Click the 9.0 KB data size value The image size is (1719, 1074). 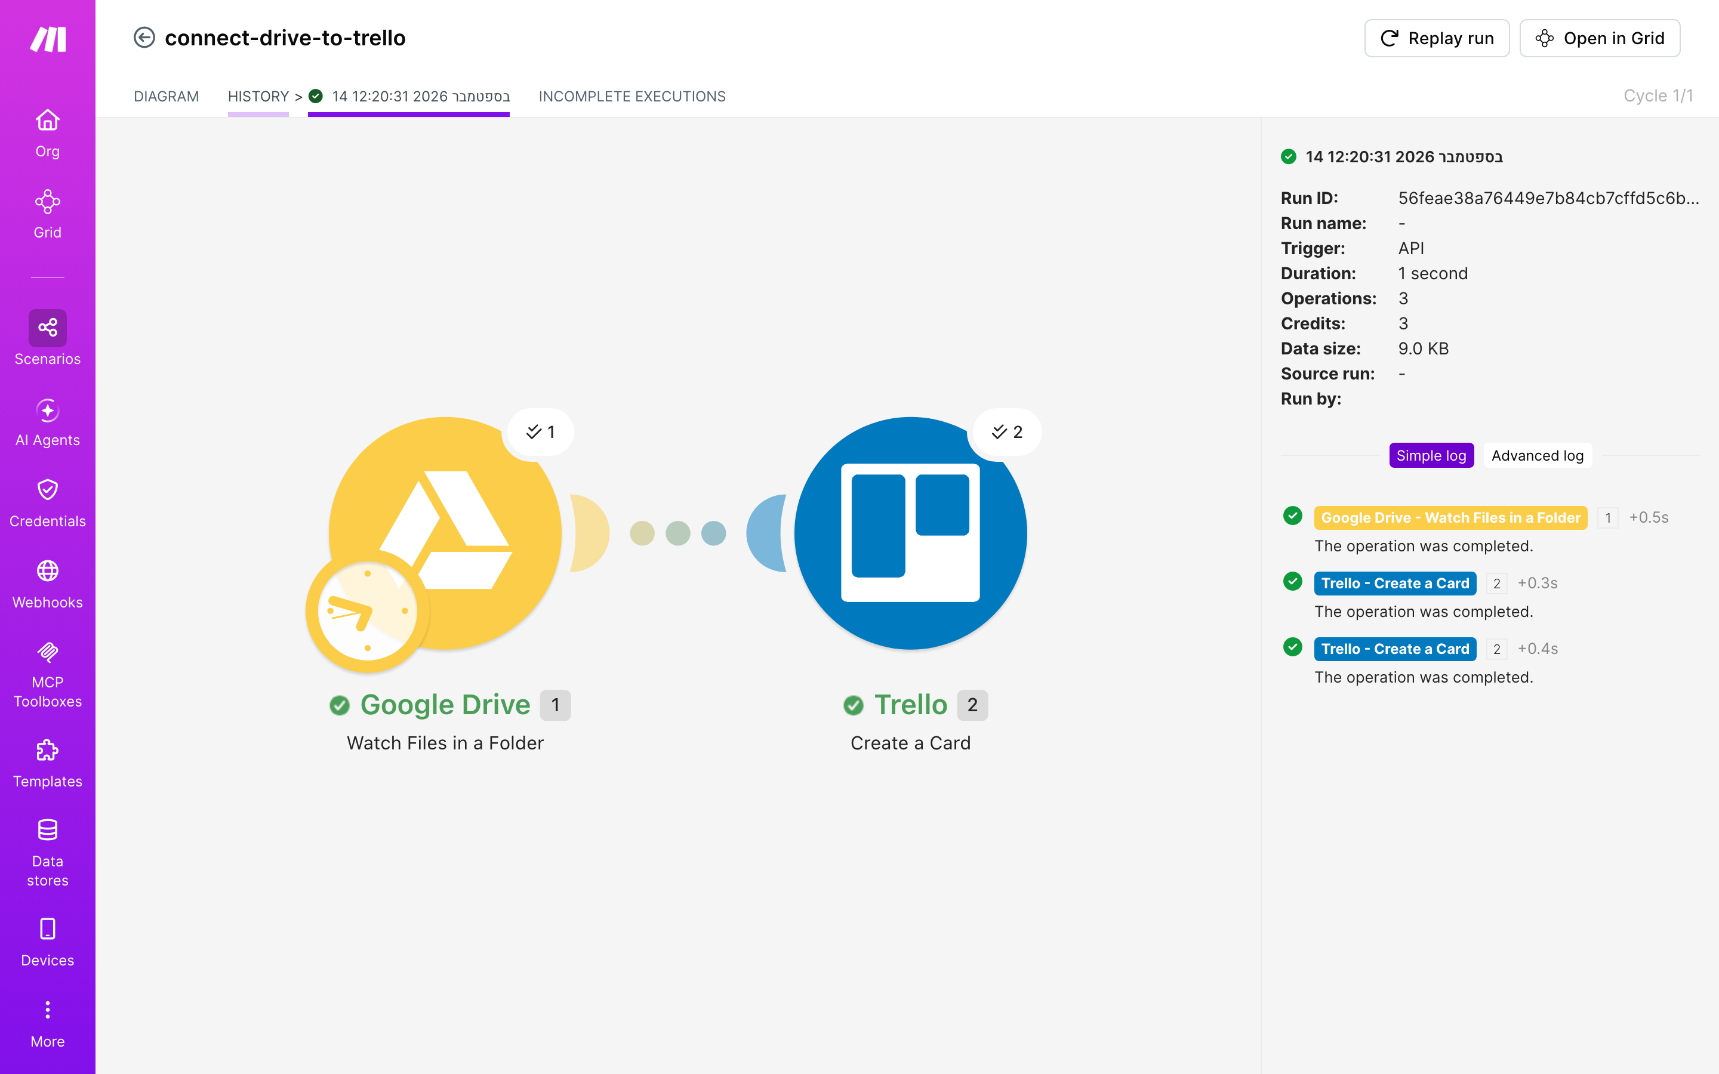1423,349
